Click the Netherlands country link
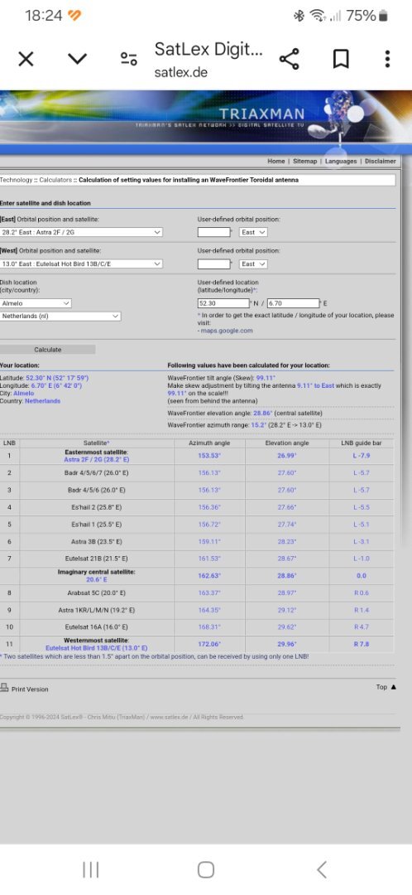This screenshot has height=895, width=412. (42, 401)
